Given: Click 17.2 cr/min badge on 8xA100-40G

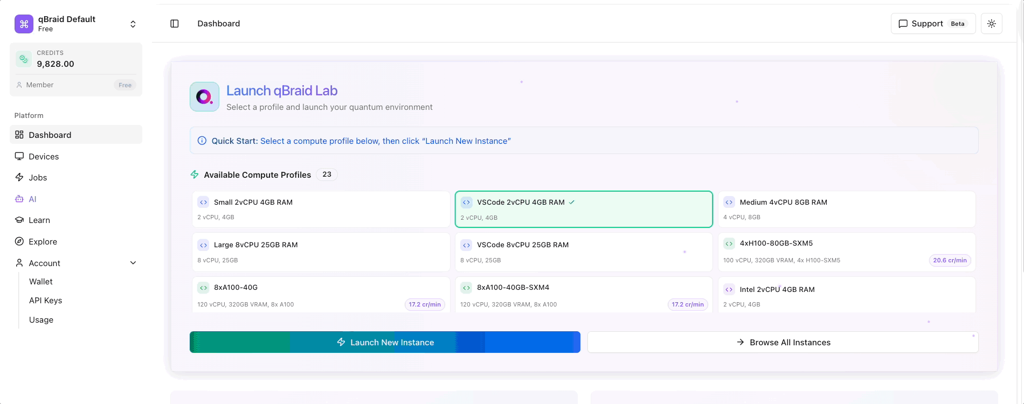Looking at the screenshot, I should [425, 304].
